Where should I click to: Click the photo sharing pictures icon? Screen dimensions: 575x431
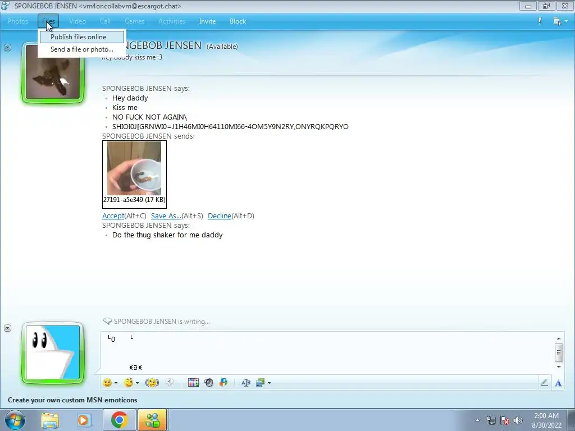[261, 383]
